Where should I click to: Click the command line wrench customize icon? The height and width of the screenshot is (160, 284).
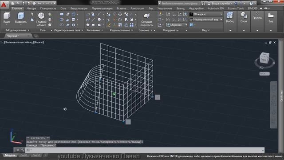[23, 150]
